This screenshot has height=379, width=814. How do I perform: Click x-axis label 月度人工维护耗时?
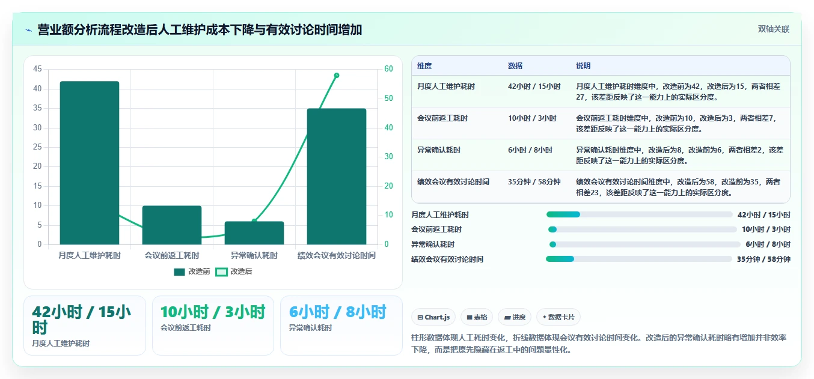coord(90,255)
